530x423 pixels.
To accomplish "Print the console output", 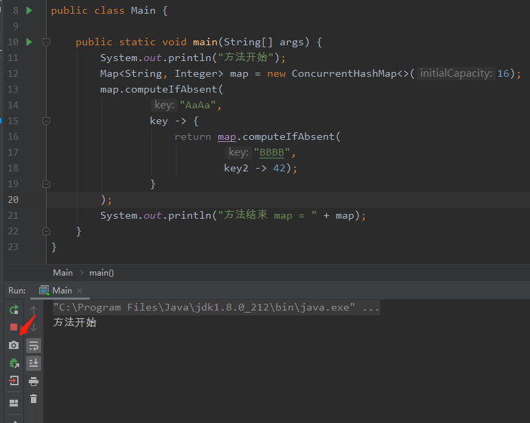I will coord(34,381).
